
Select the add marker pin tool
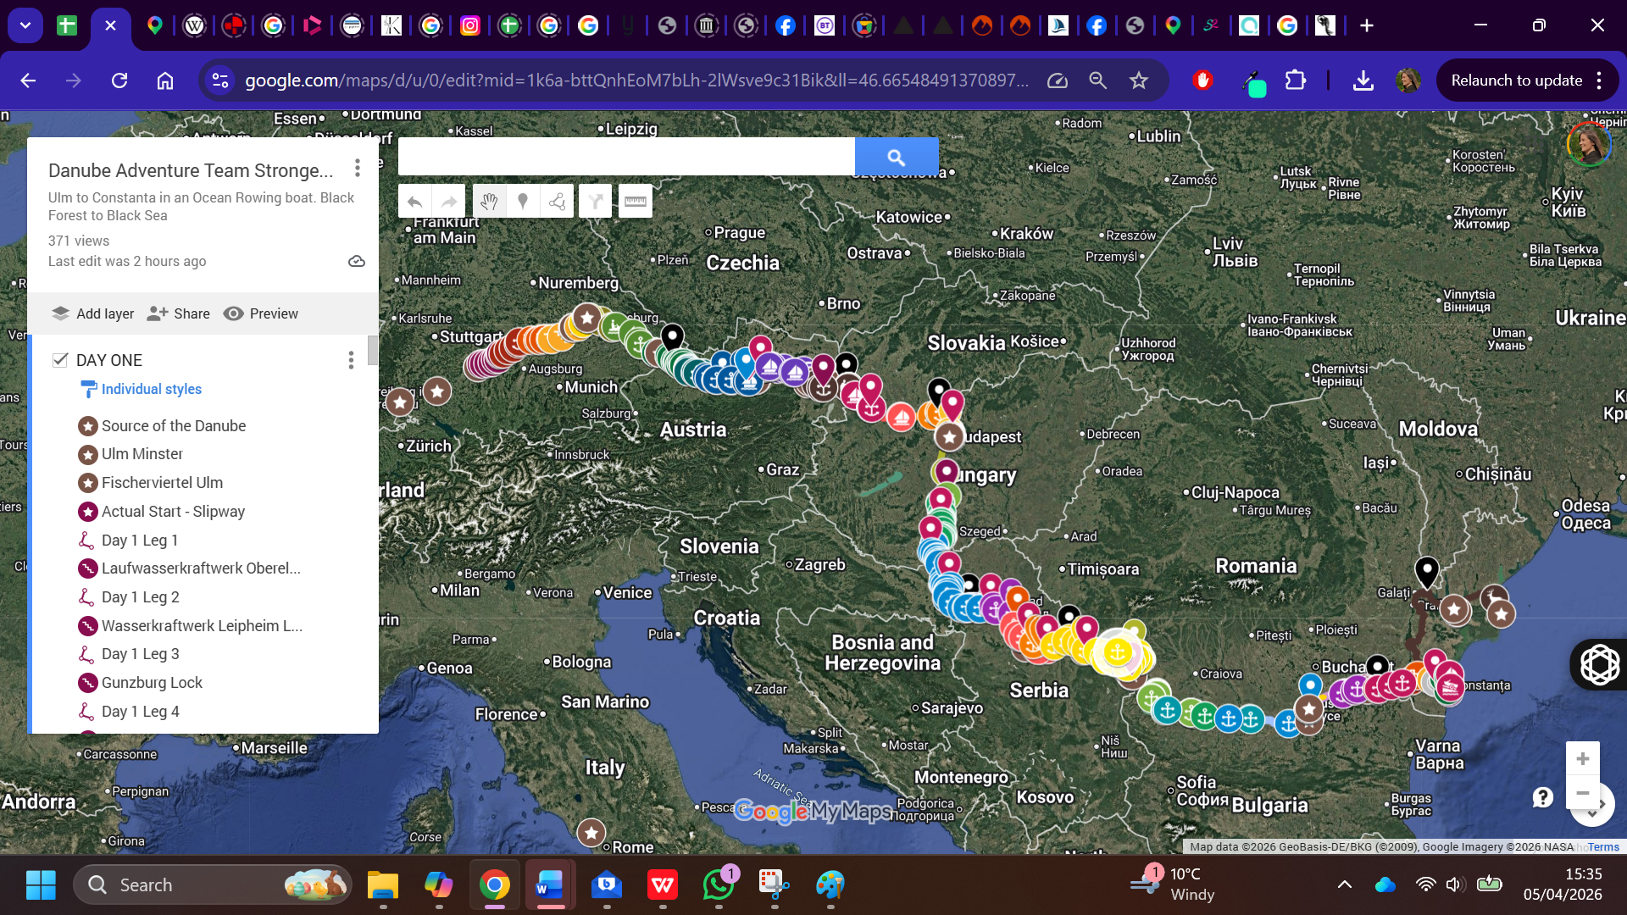(x=523, y=202)
